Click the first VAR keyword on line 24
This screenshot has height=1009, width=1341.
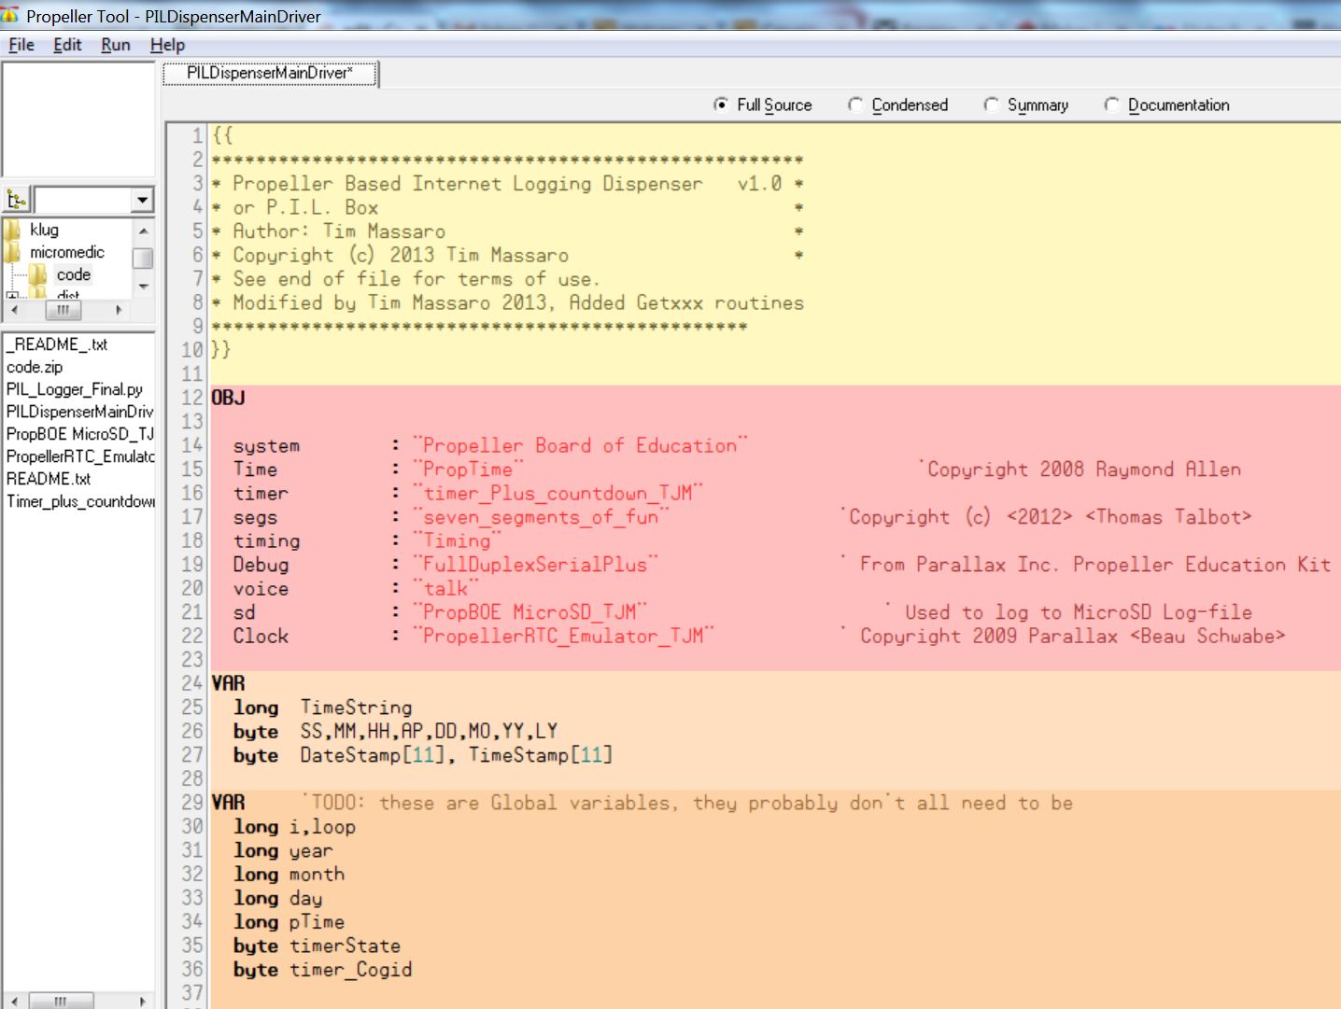(x=229, y=683)
